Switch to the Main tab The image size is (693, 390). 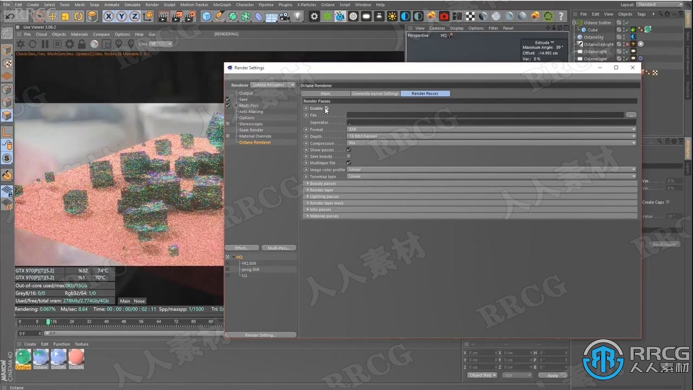coord(325,94)
